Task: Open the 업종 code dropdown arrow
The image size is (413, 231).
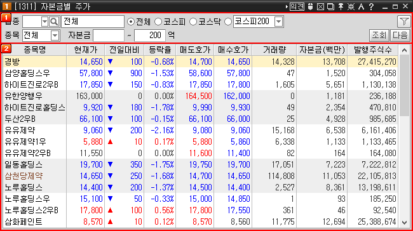Action: tap(44, 22)
